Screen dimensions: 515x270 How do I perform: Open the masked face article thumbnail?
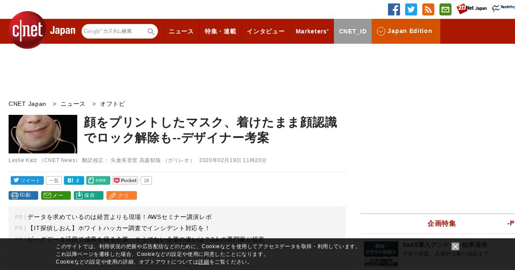[43, 134]
